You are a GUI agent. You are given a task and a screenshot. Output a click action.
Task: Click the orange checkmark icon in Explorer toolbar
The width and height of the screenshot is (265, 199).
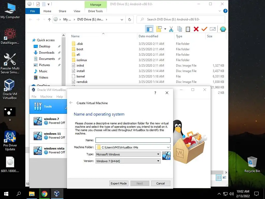click(204, 29)
